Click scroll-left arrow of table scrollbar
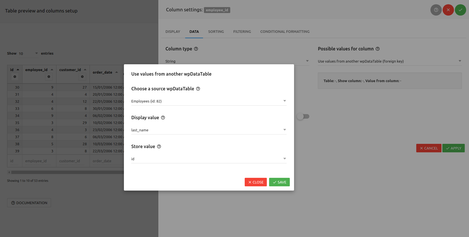 (x=9, y=172)
